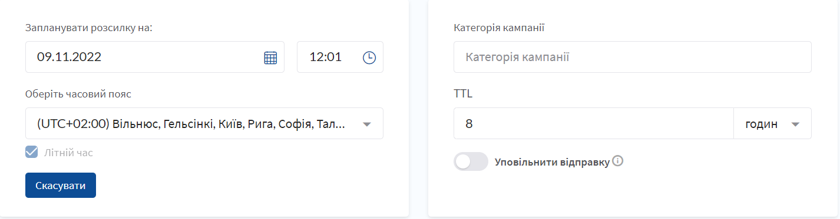Click the arrow next to годин

point(795,124)
